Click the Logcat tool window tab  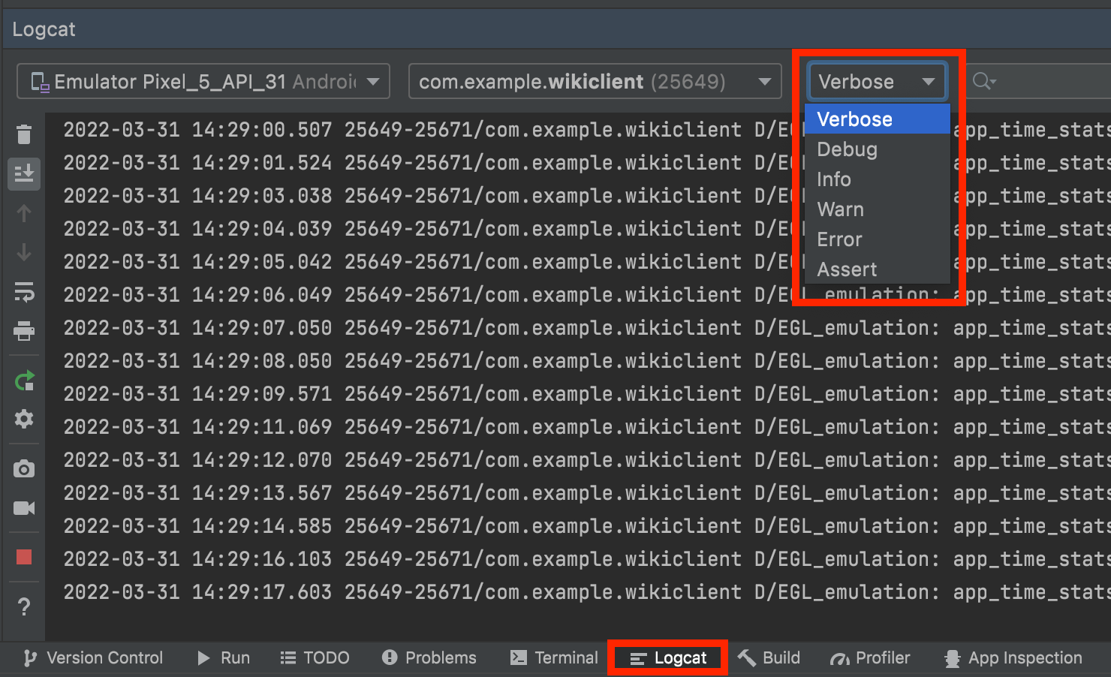pyautogui.click(x=668, y=658)
